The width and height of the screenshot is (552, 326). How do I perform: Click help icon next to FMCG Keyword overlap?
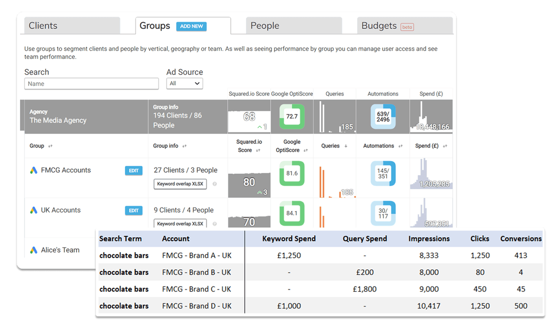(x=215, y=184)
